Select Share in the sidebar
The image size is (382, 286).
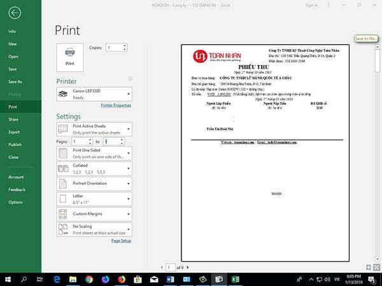coord(13,119)
